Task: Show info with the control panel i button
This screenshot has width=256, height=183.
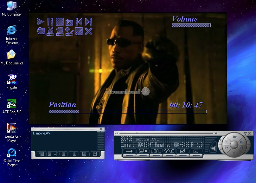Action: pos(195,151)
